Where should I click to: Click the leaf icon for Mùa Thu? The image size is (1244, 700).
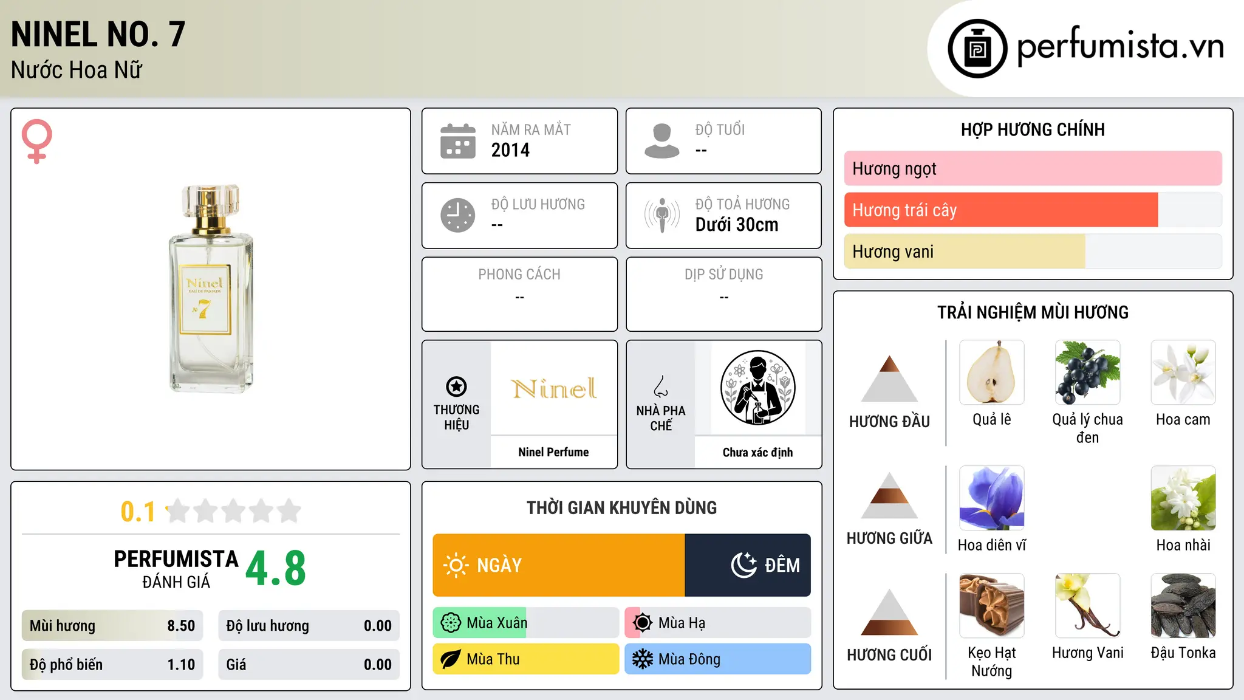coord(451,659)
